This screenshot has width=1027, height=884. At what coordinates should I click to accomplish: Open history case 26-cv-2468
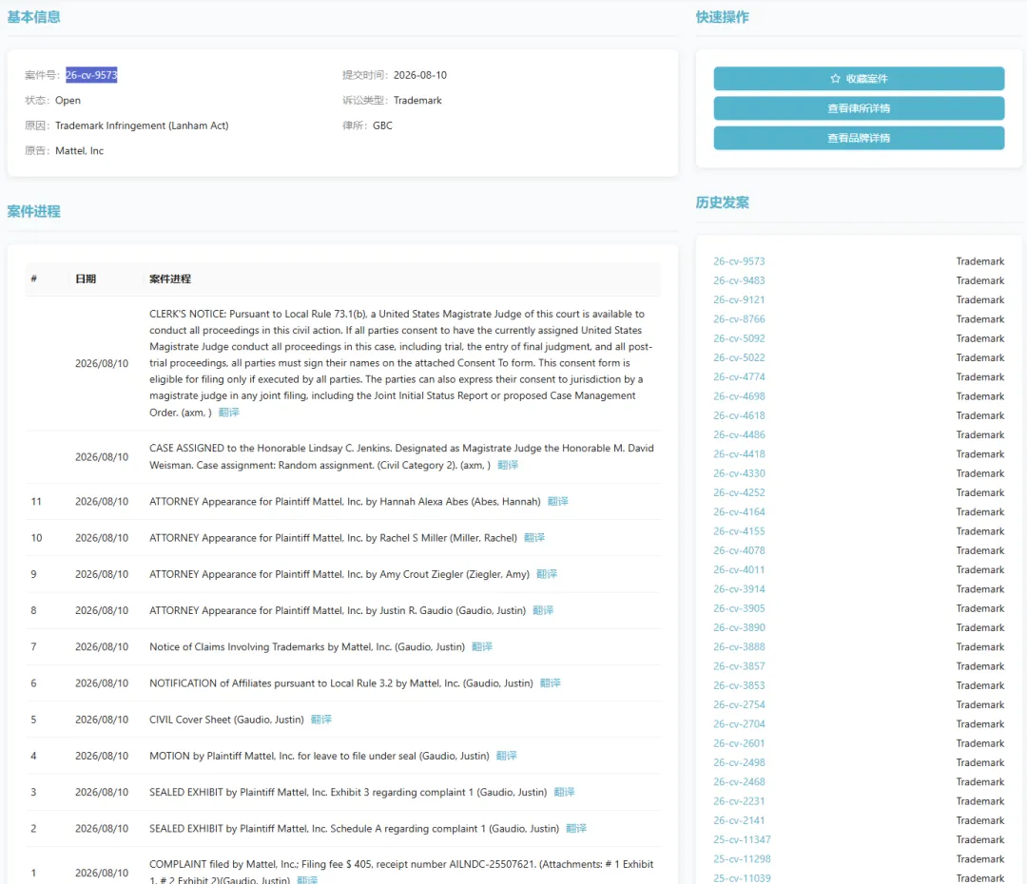(x=739, y=782)
